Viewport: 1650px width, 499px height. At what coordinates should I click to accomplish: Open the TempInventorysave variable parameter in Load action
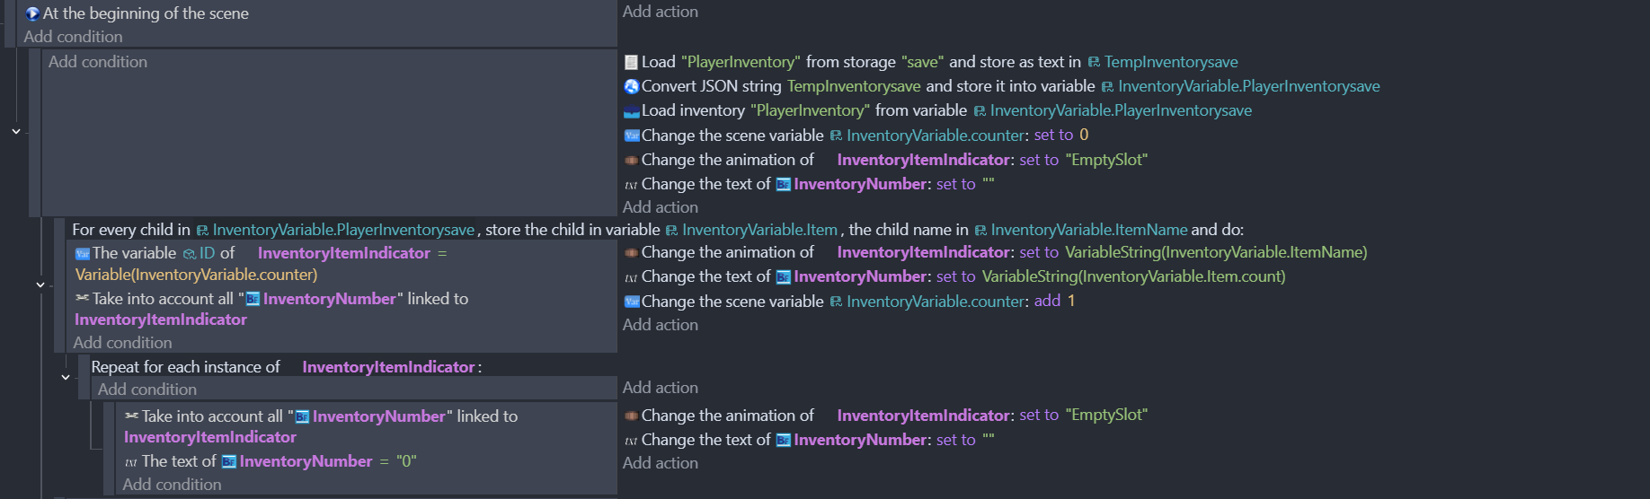1171,62
